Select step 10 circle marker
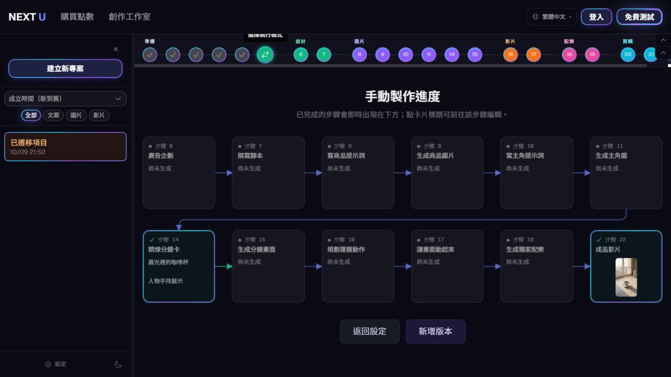Viewport: 671px width, 377px height. point(406,54)
